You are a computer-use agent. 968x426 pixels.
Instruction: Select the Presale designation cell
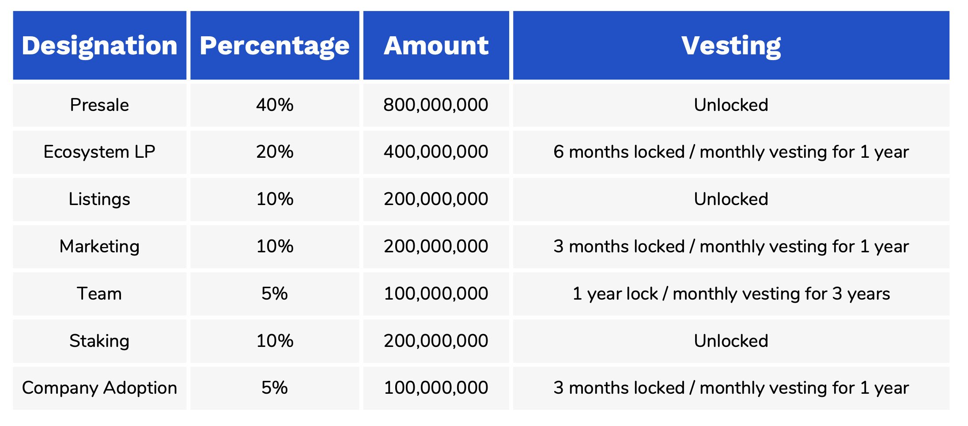(99, 105)
